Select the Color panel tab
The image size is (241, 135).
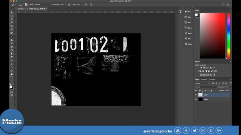[197, 10]
